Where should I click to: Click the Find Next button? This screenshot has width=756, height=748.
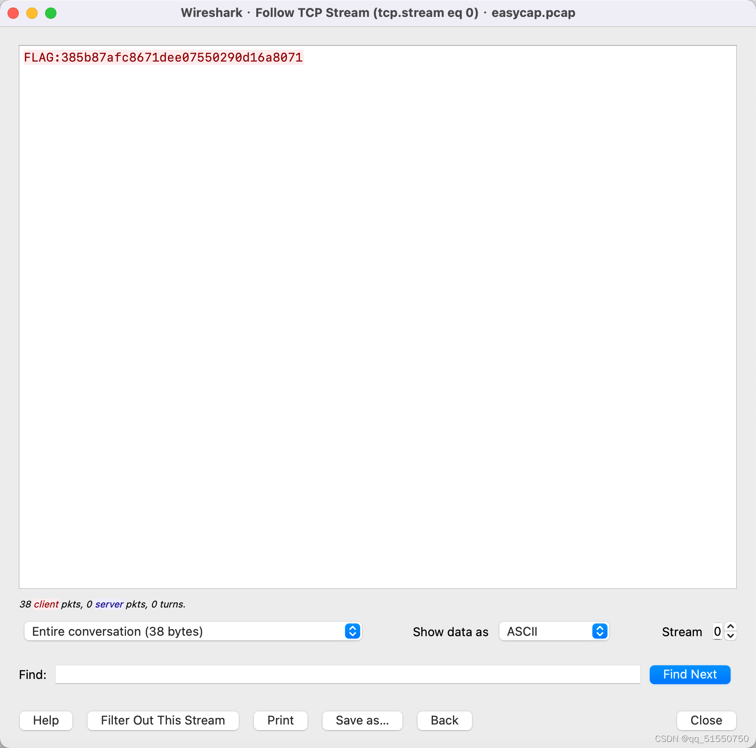coord(690,674)
